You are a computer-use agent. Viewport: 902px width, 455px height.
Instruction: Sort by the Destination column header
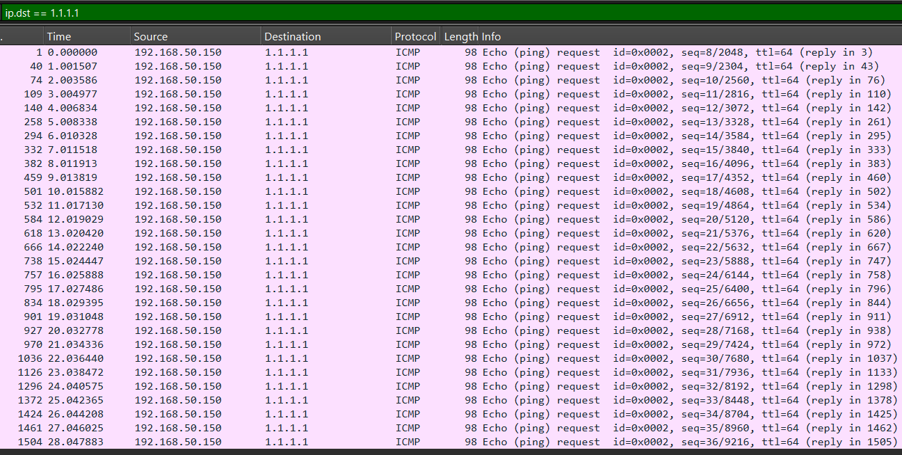coord(292,37)
